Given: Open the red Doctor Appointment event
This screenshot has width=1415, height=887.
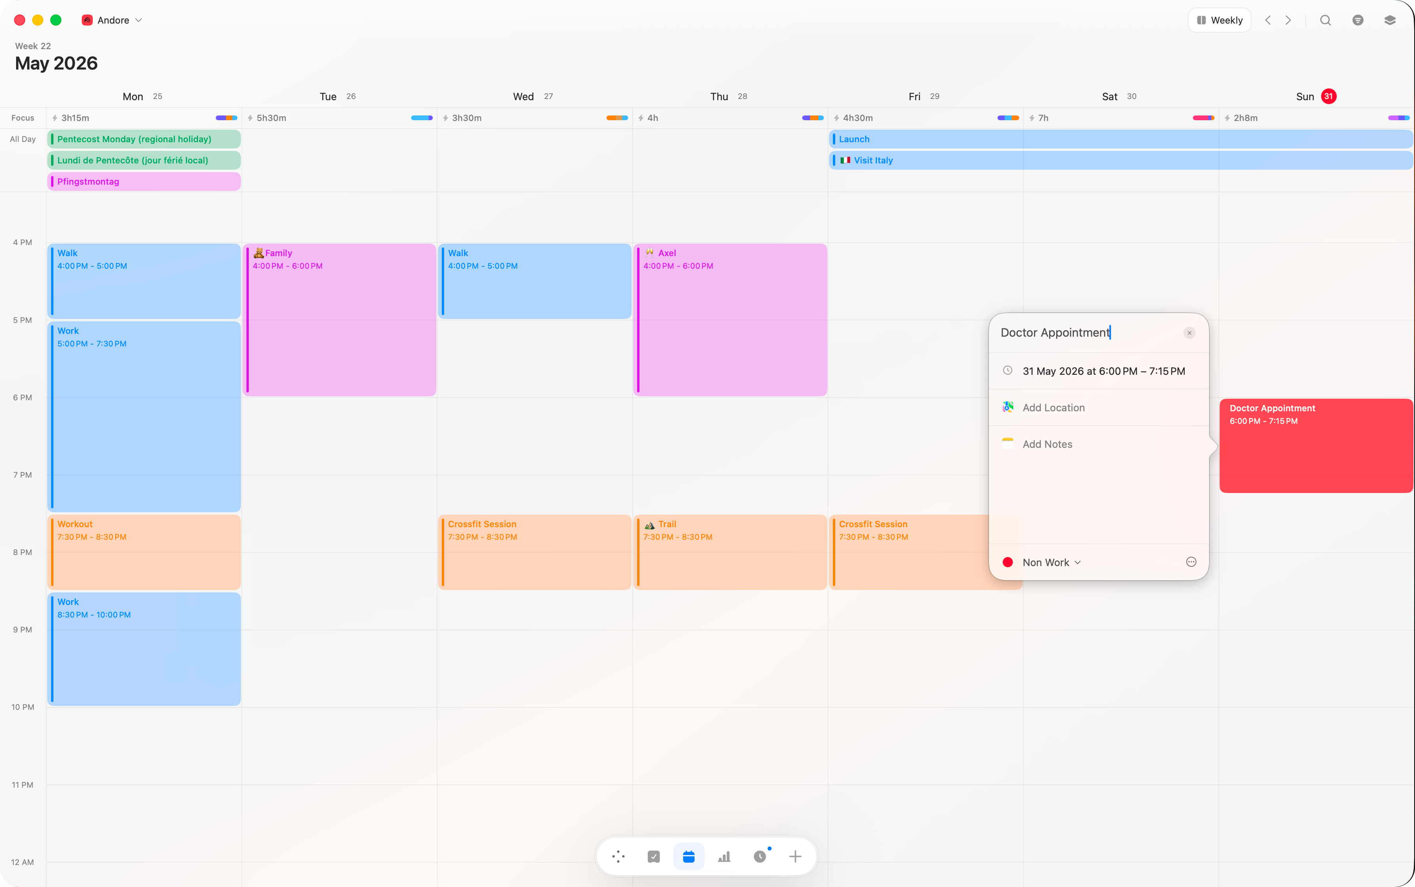Looking at the screenshot, I should (1316, 446).
